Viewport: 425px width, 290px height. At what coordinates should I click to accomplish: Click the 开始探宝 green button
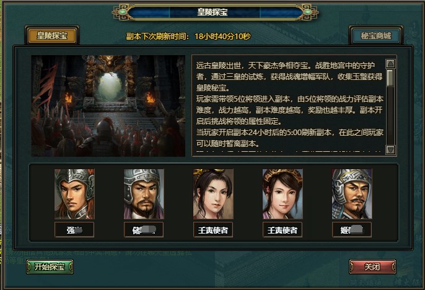tap(50, 266)
